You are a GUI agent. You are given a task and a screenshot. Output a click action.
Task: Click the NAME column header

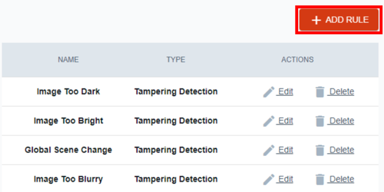click(68, 59)
